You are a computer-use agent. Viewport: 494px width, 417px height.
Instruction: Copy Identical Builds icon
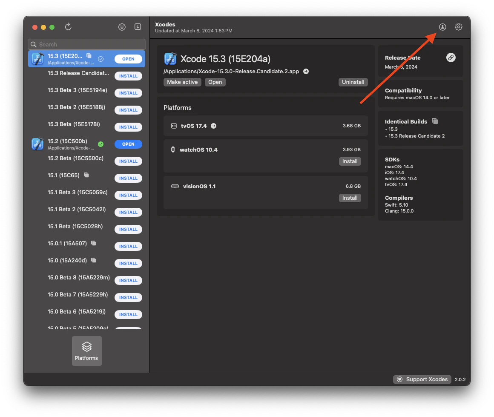435,121
